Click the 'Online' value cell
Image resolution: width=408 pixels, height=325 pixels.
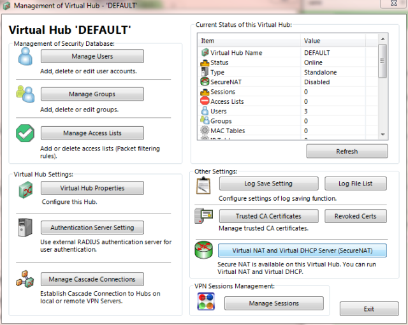[x=313, y=62]
